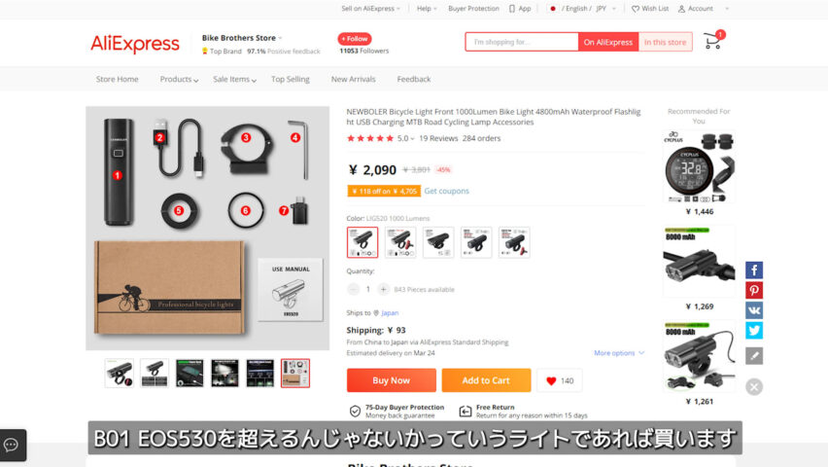
Task: Expand the Sale Items dropdown
Action: (234, 80)
